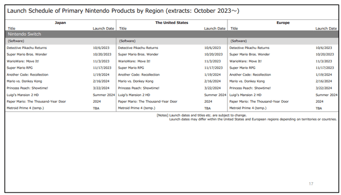341x195 pixels.
Task: Click 1/19/2024 date in United States column
Action: pyautogui.click(x=213, y=75)
